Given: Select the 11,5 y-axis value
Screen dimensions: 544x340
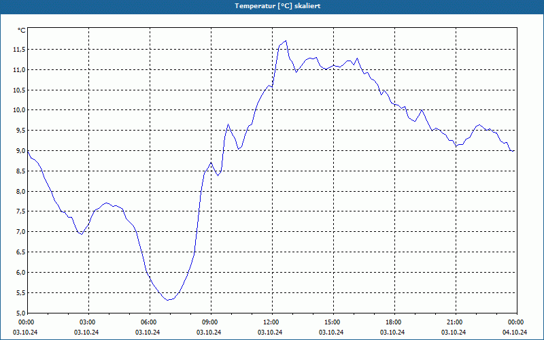Looking at the screenshot, I should pyautogui.click(x=19, y=50).
